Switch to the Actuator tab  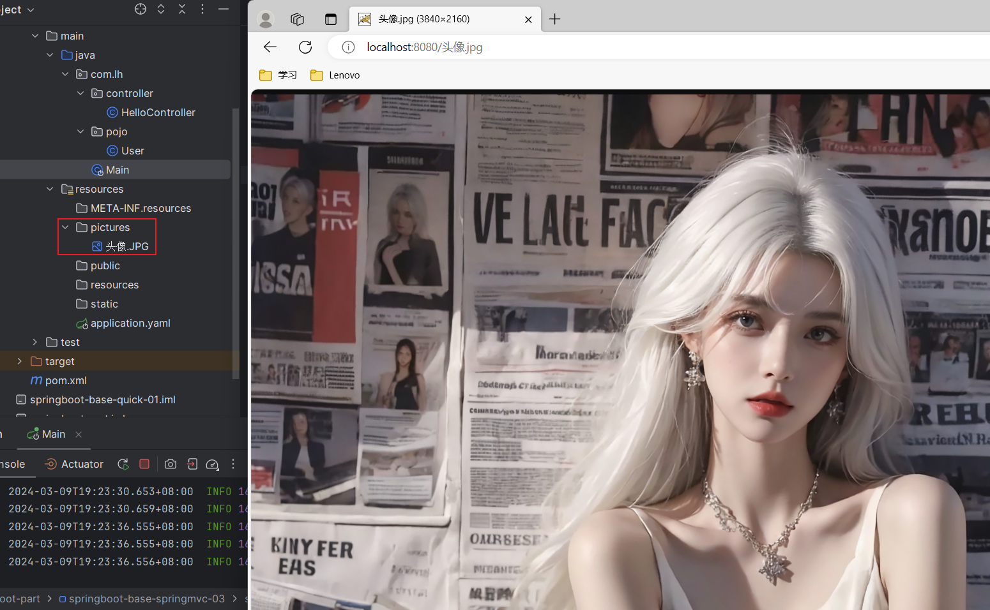[x=74, y=464]
